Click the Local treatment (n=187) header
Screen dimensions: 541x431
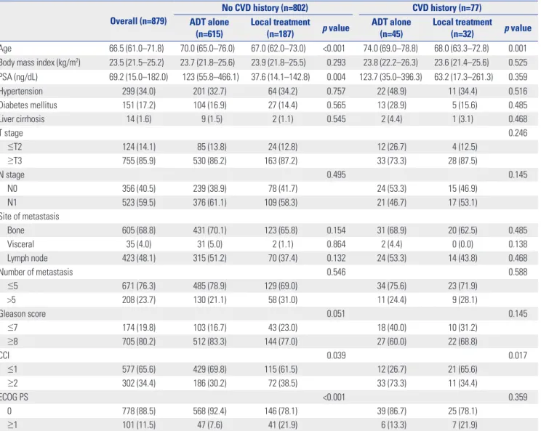280,28
